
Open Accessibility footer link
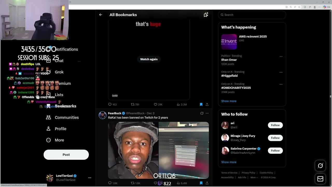[227, 177]
